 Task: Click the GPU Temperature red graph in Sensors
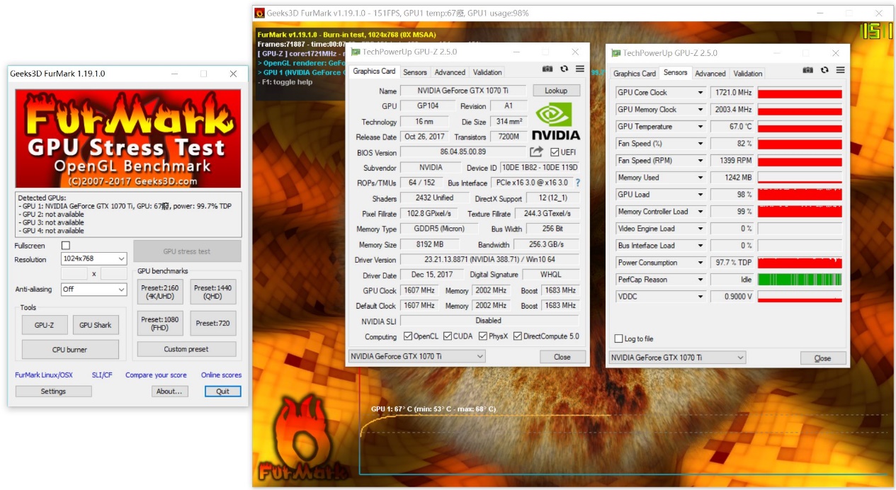(x=800, y=127)
